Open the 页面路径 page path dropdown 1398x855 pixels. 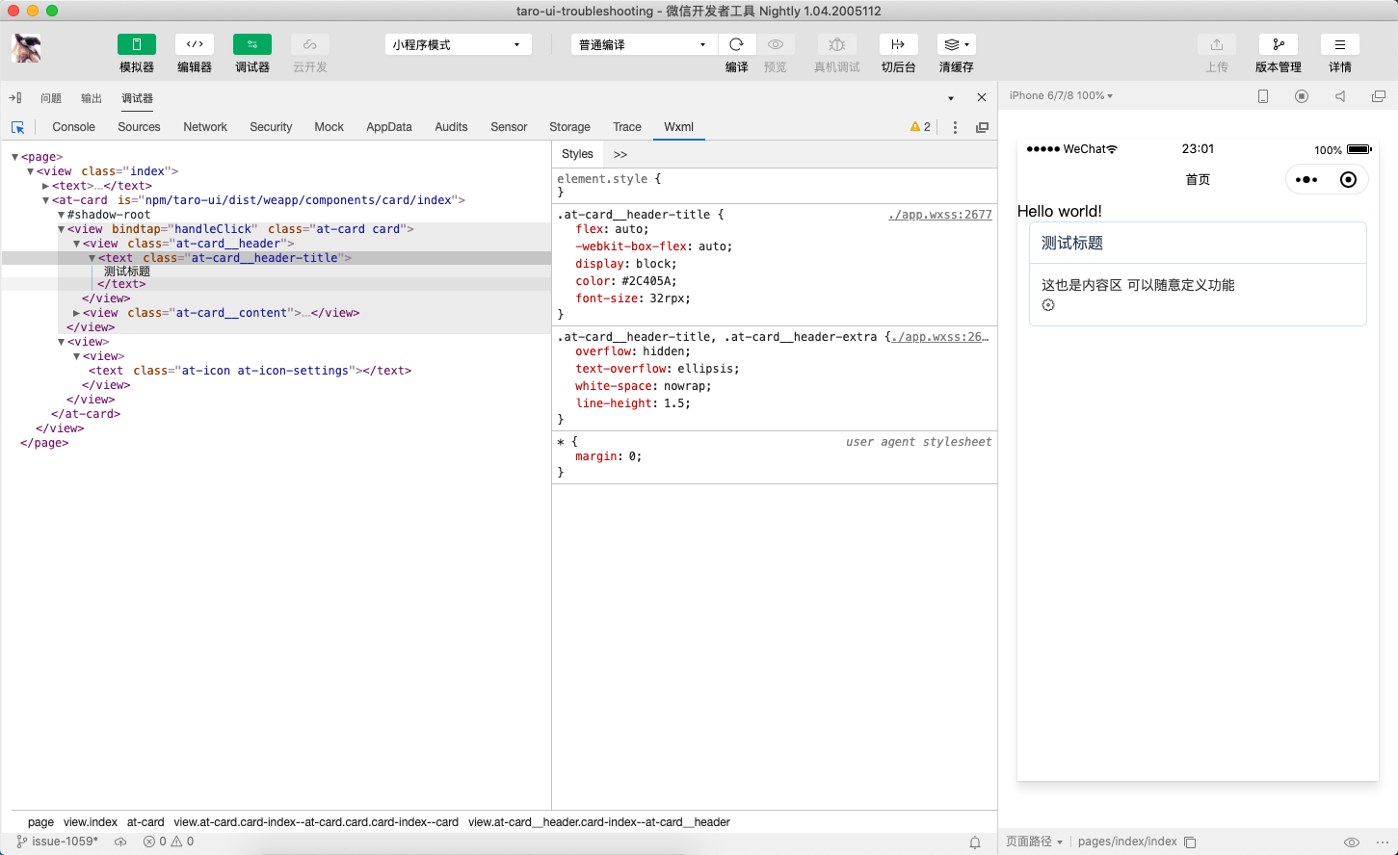[x=1034, y=842]
